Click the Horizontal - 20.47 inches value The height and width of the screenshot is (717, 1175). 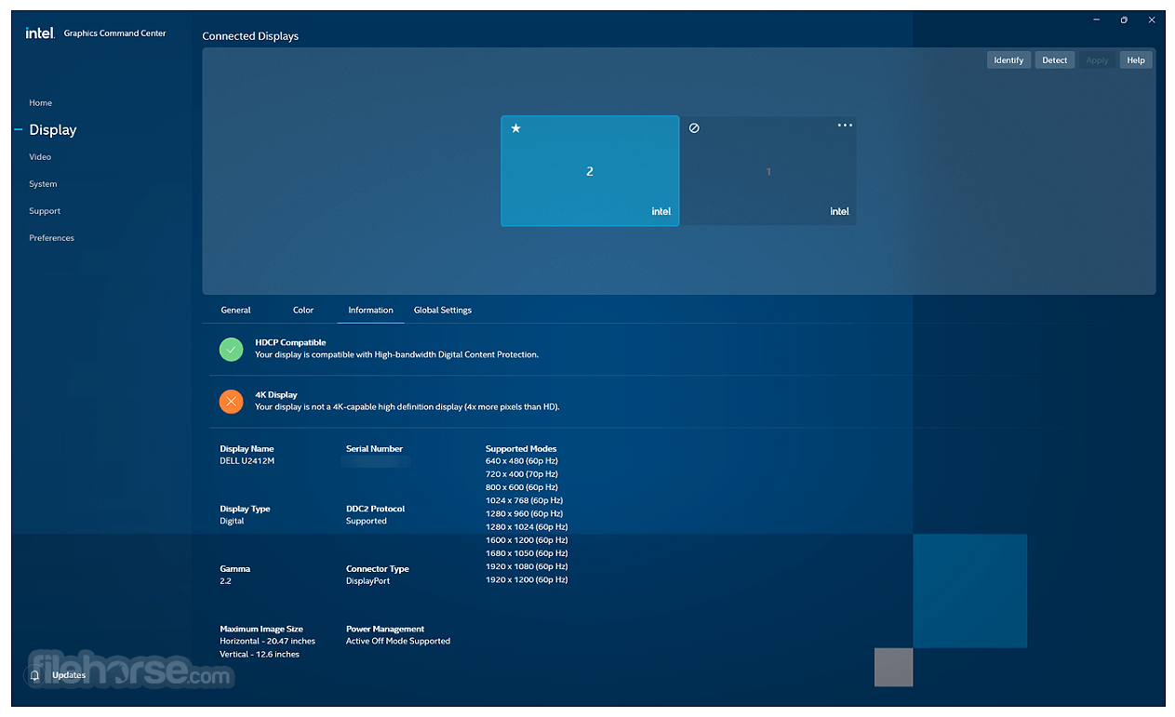267,642
